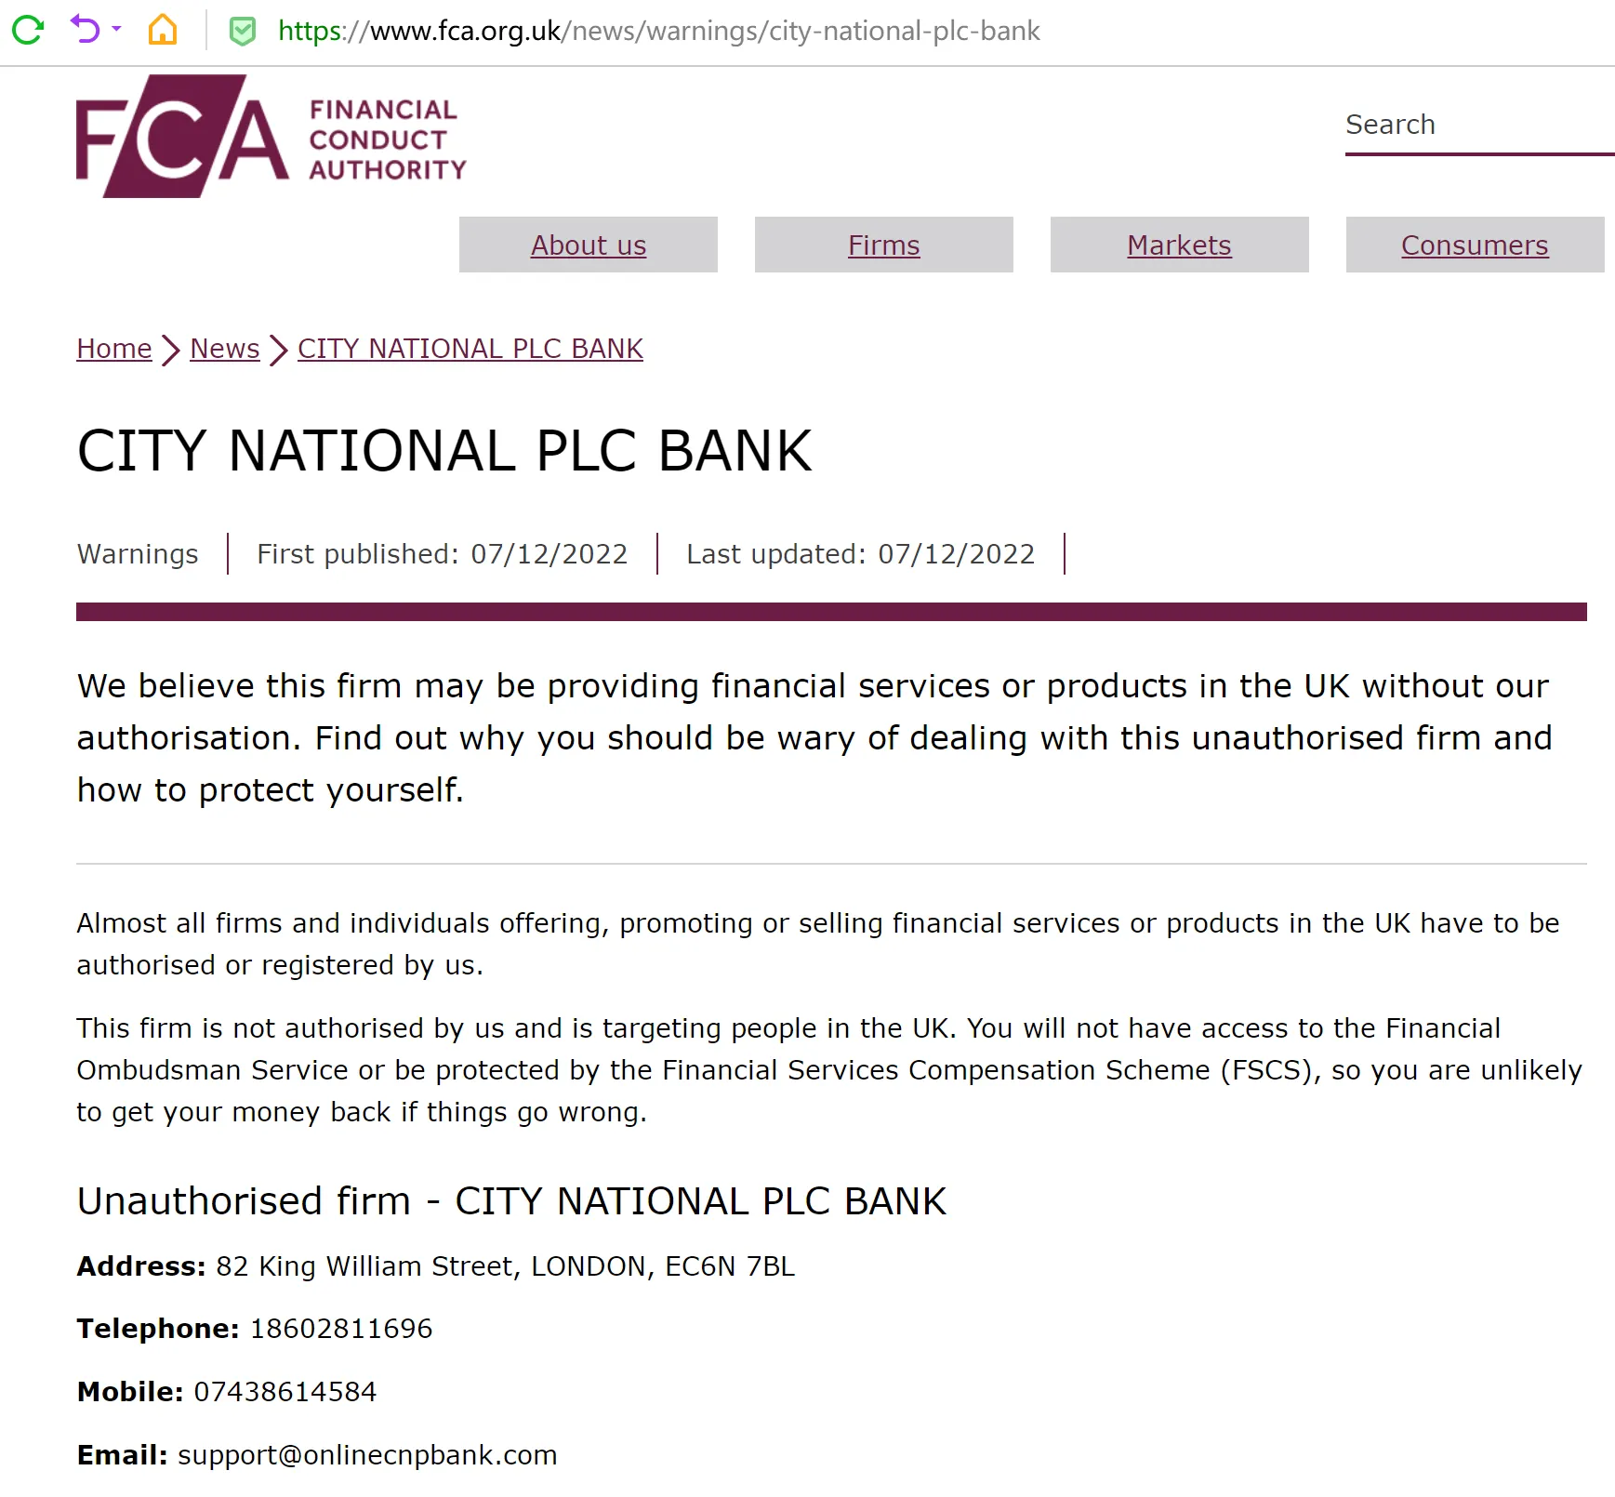Open the Consumers menu

pyautogui.click(x=1476, y=245)
